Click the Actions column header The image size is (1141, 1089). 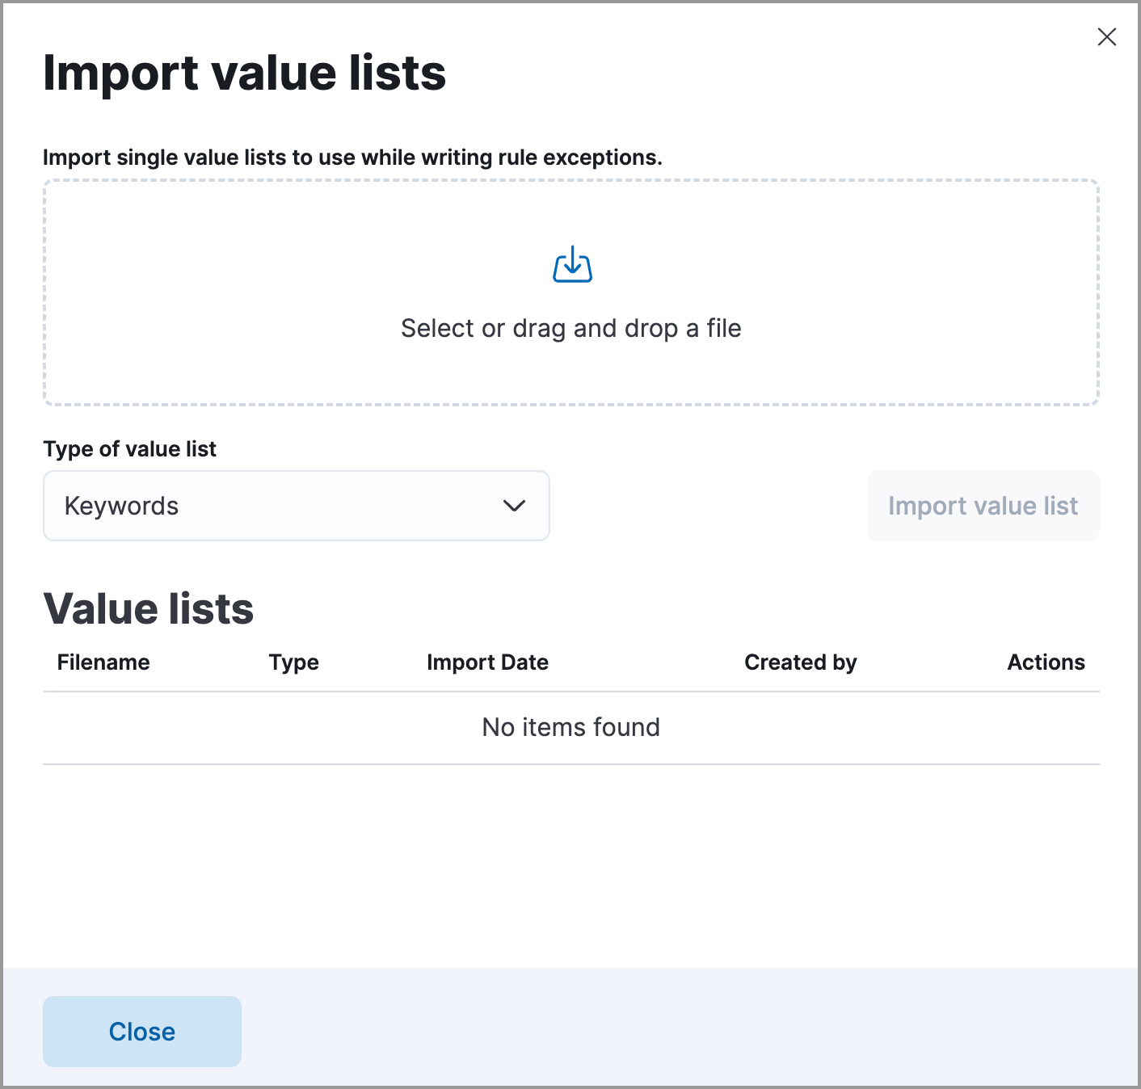[x=1046, y=662]
